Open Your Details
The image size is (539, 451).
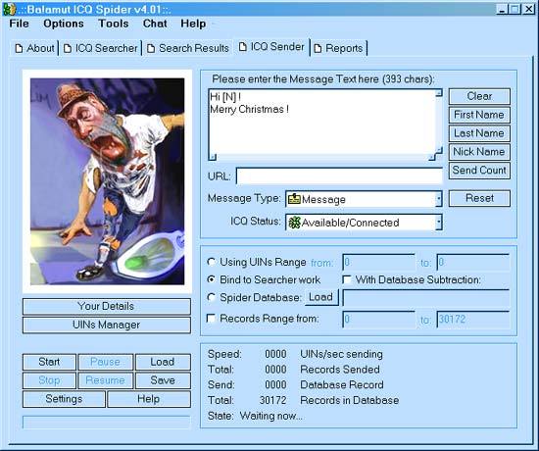(107, 306)
